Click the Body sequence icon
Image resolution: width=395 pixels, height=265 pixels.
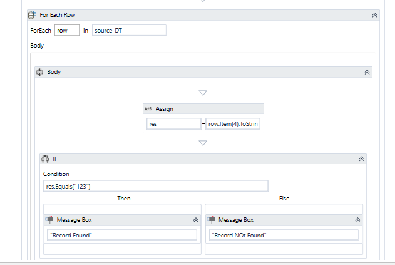pyautogui.click(x=39, y=72)
